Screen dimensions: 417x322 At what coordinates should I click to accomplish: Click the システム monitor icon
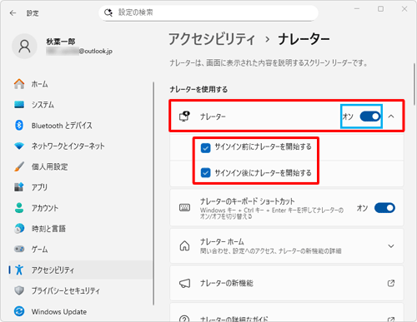tap(19, 105)
